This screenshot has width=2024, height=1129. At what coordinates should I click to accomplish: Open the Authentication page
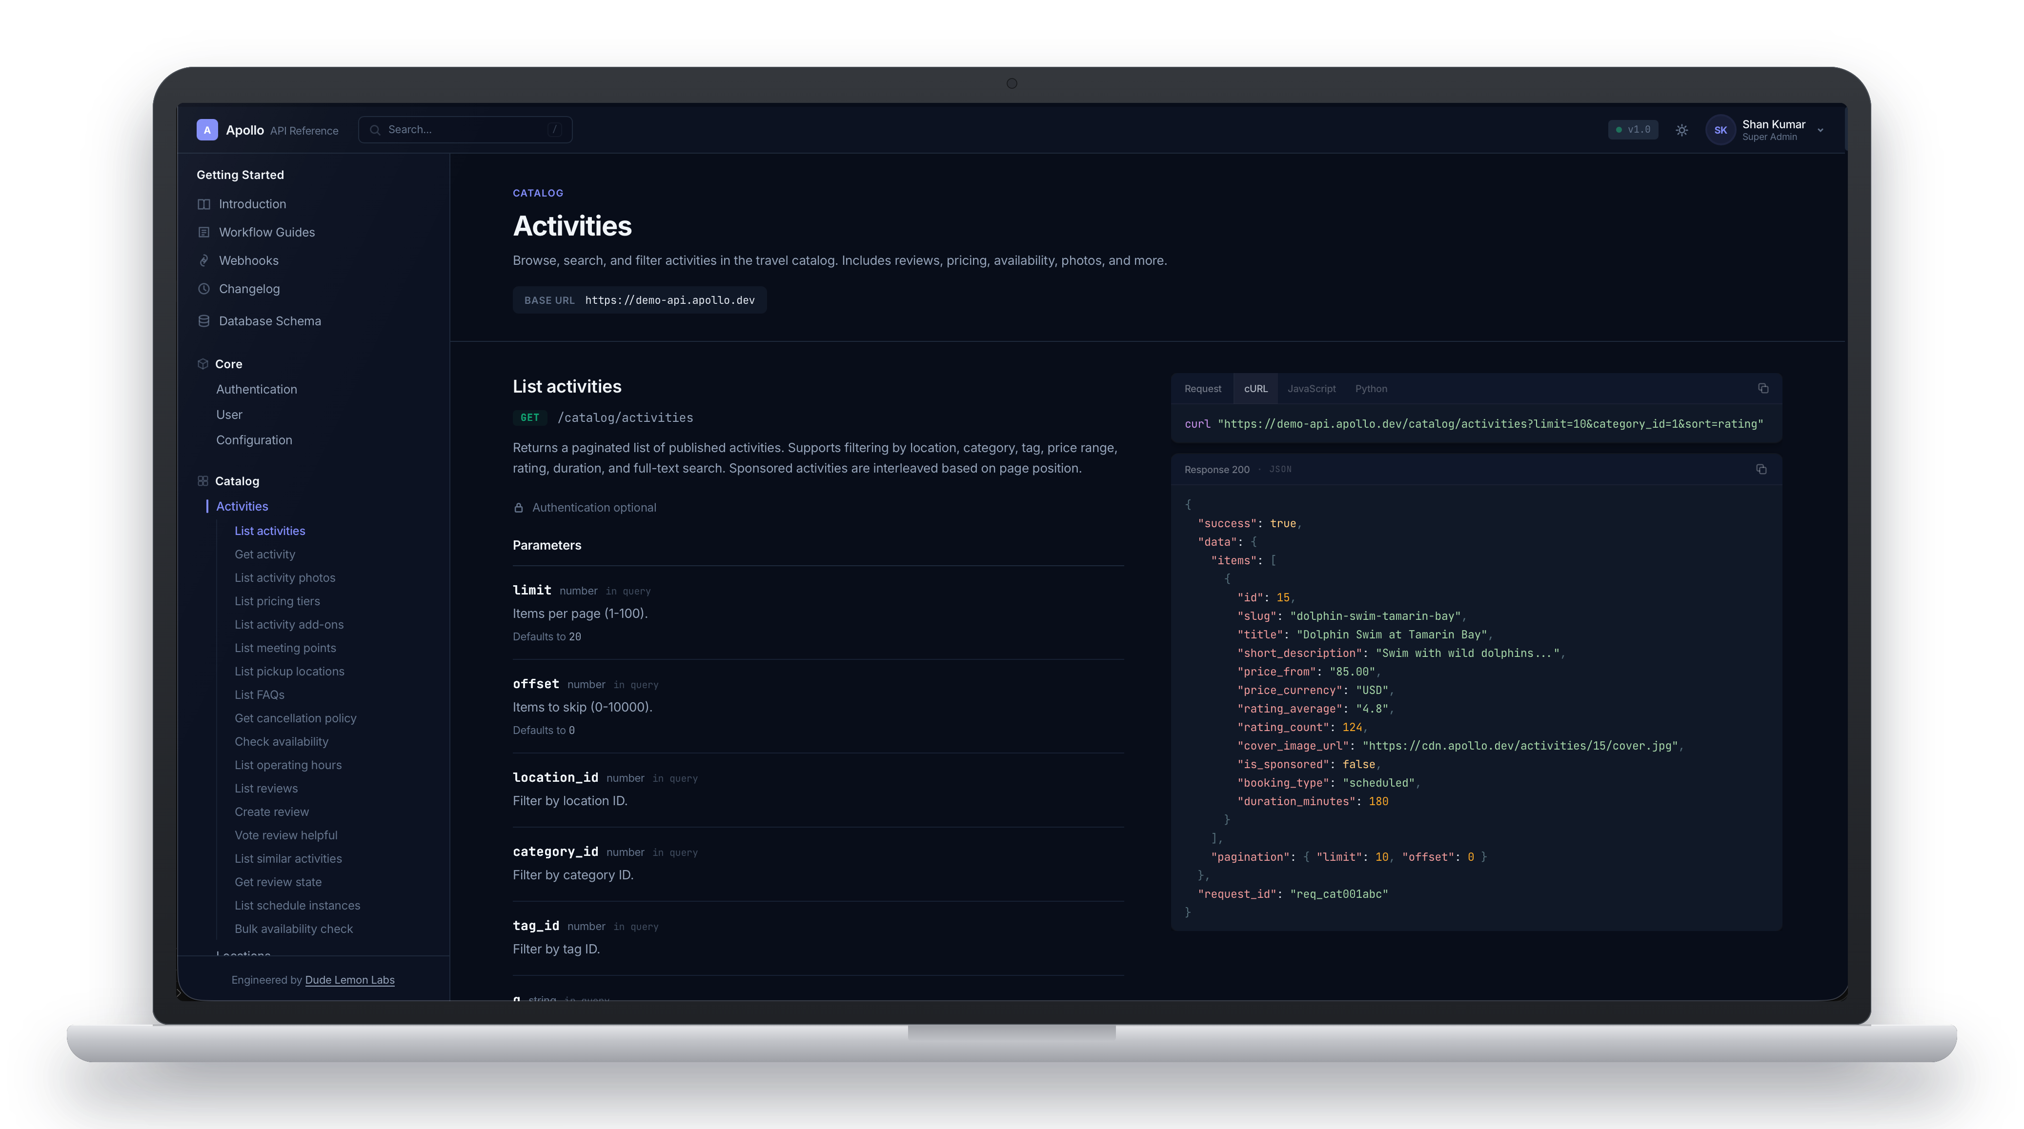(256, 389)
